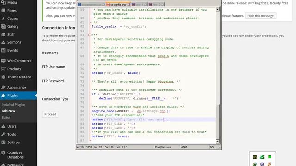Switch to the first blurred editor tab

91,4
